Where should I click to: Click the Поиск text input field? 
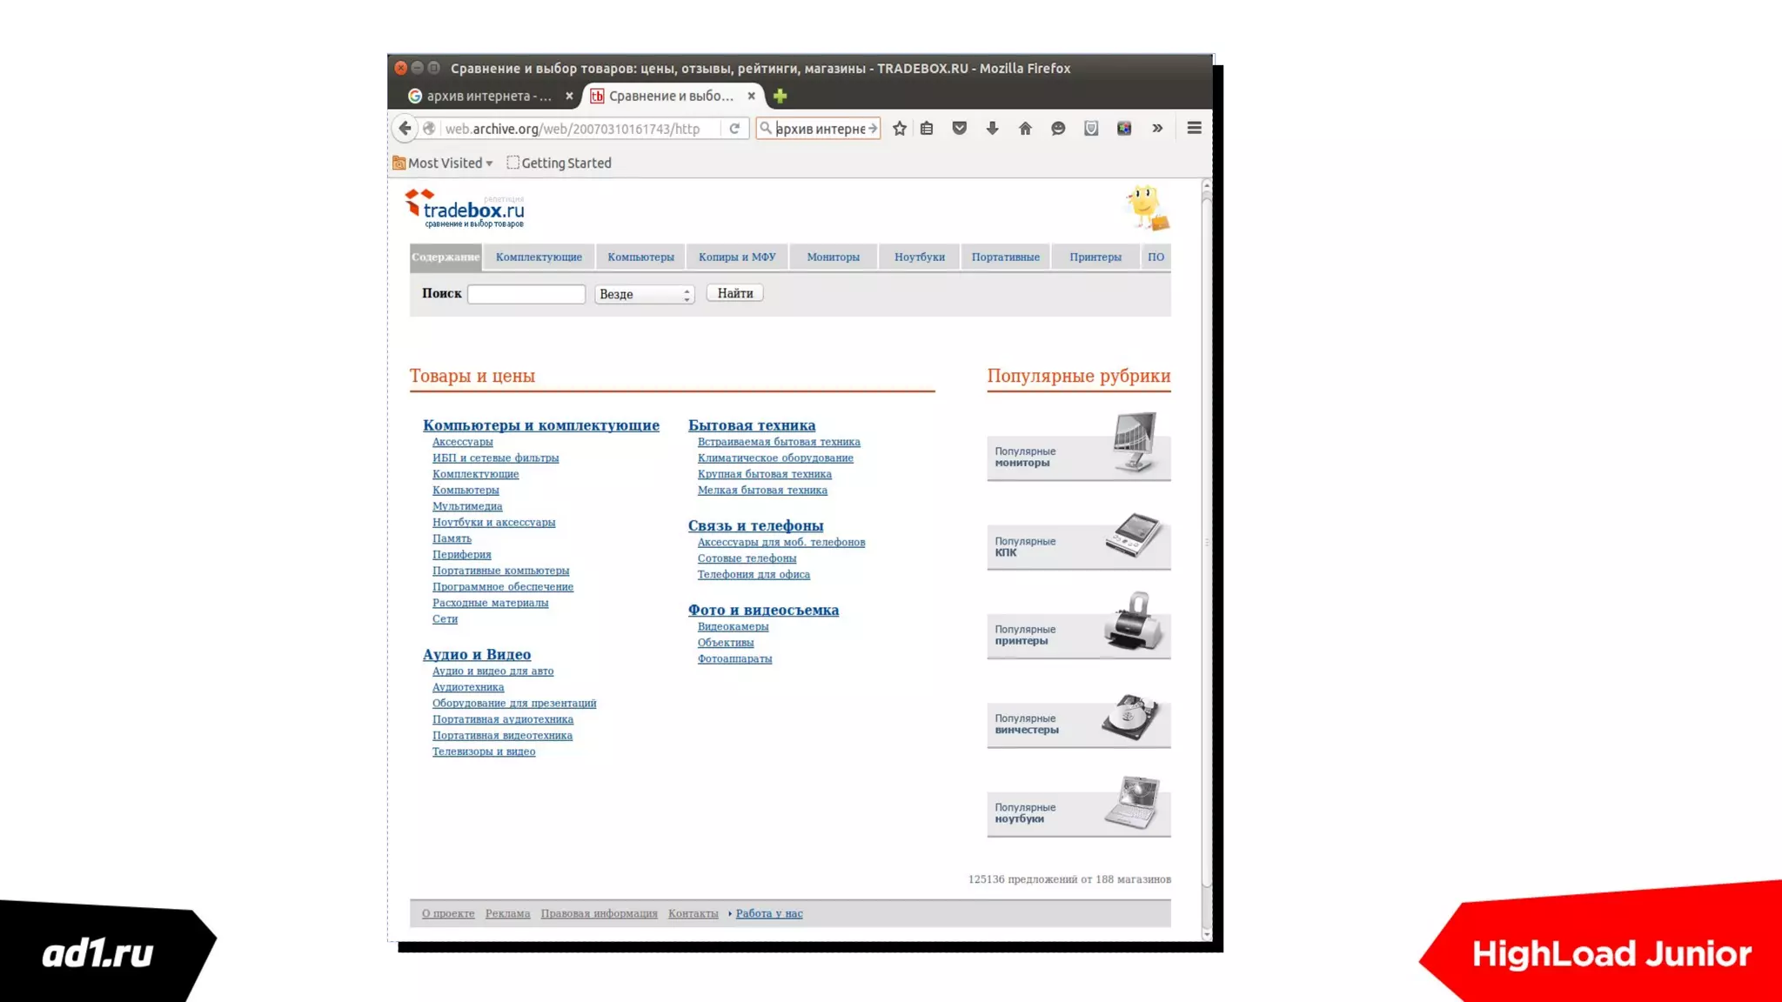tap(526, 294)
